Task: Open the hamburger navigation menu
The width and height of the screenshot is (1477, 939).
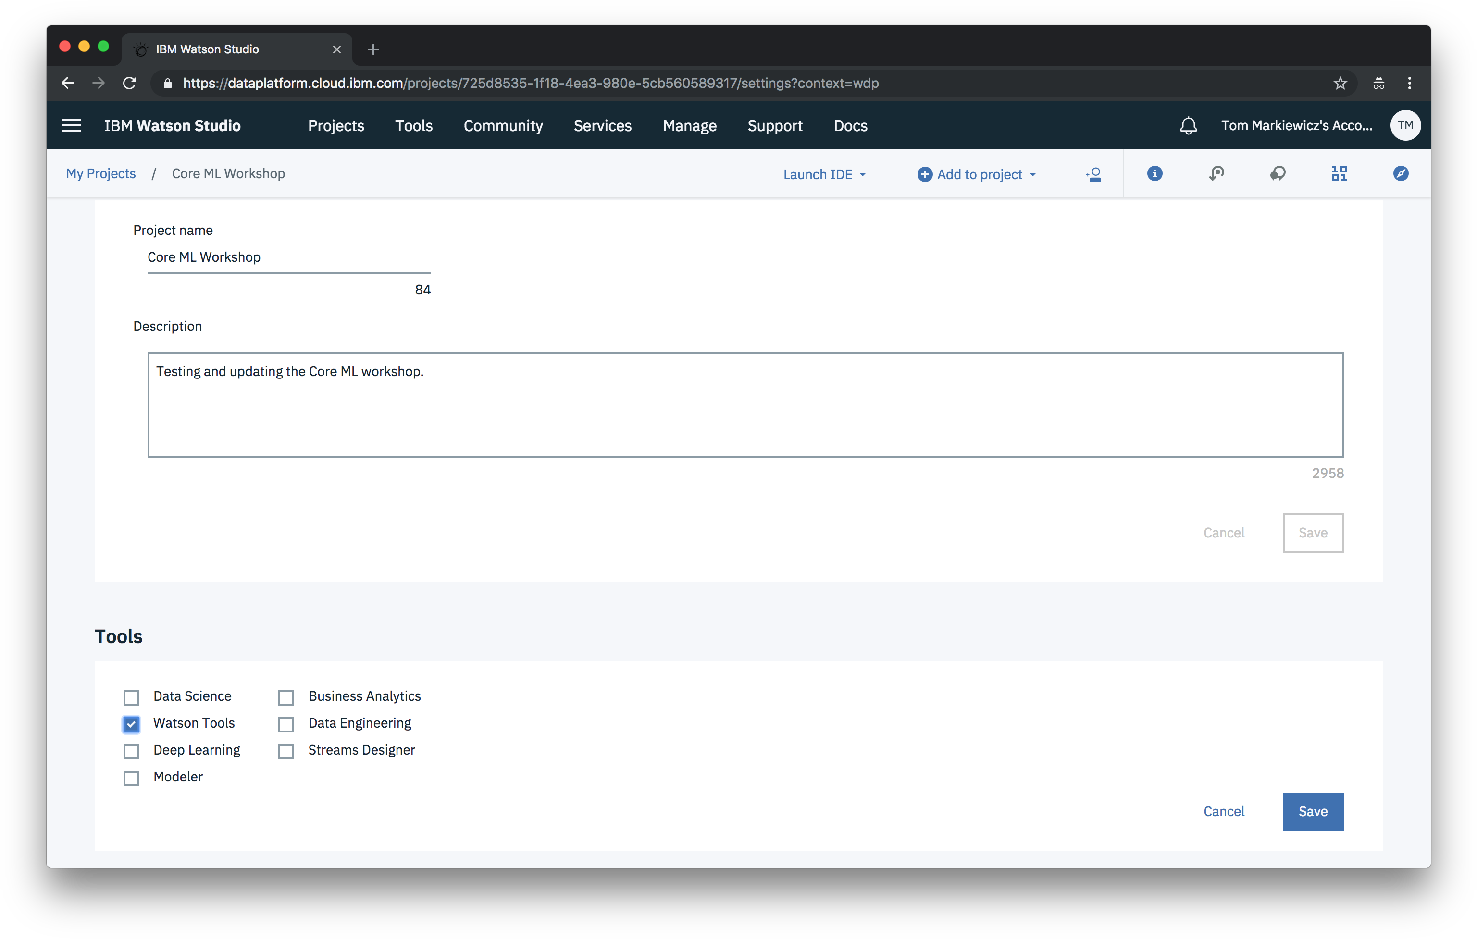Action: coord(72,126)
